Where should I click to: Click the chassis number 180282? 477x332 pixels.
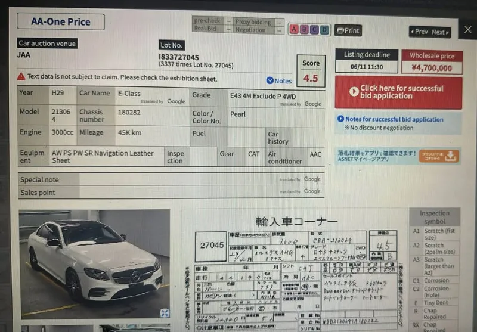point(129,113)
